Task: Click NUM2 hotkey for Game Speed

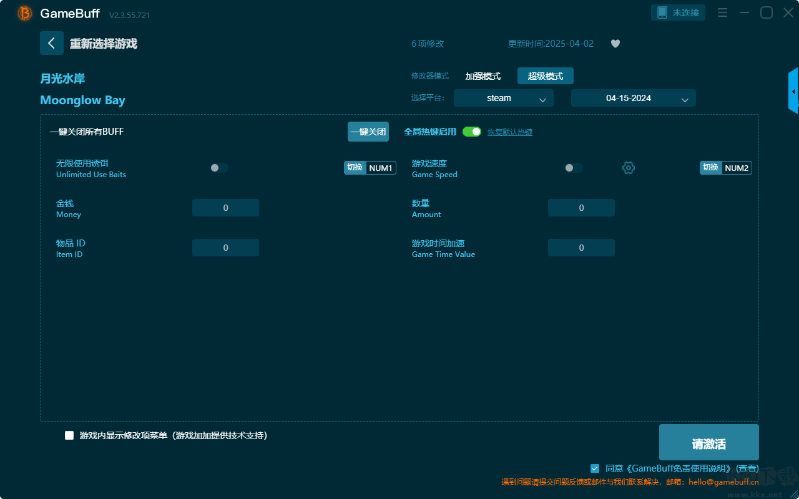Action: pyautogui.click(x=737, y=168)
